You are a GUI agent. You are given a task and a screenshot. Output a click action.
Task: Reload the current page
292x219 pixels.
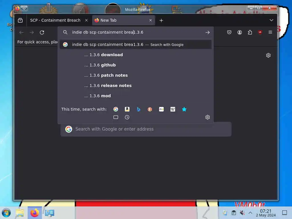pyautogui.click(x=42, y=33)
